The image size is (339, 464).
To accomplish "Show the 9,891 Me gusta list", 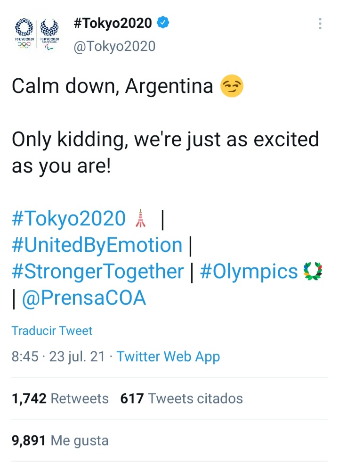I will pyautogui.click(x=60, y=441).
